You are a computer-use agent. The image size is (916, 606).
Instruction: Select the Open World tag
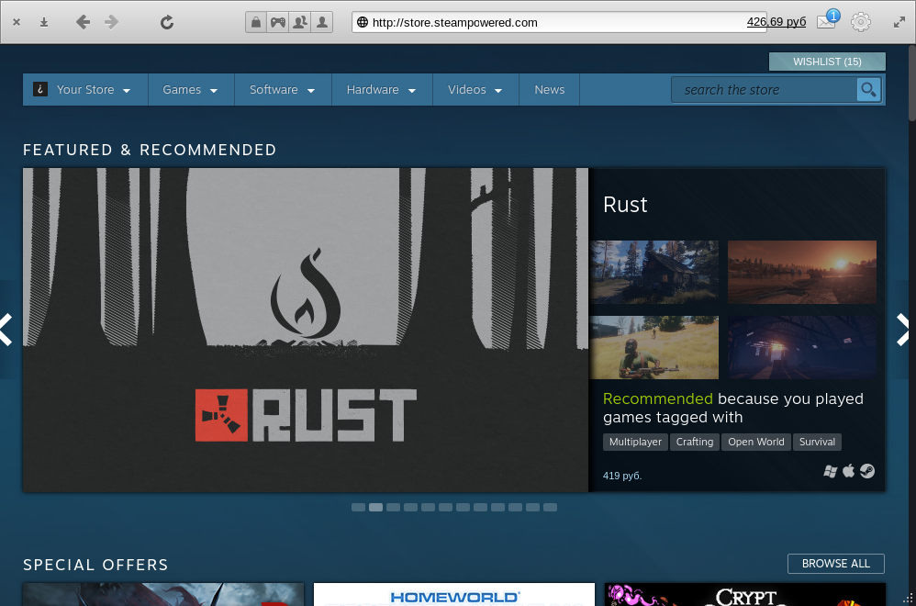(x=756, y=442)
